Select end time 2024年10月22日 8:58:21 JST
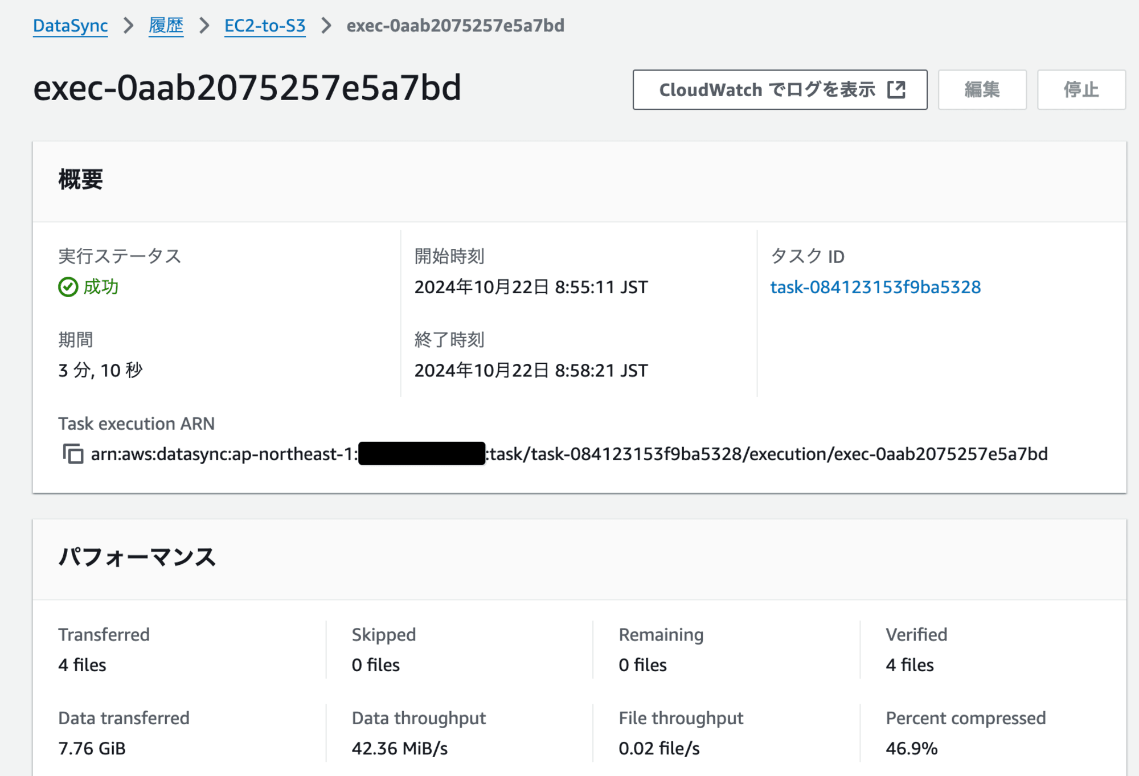Screen dimensions: 1139x776 (531, 371)
